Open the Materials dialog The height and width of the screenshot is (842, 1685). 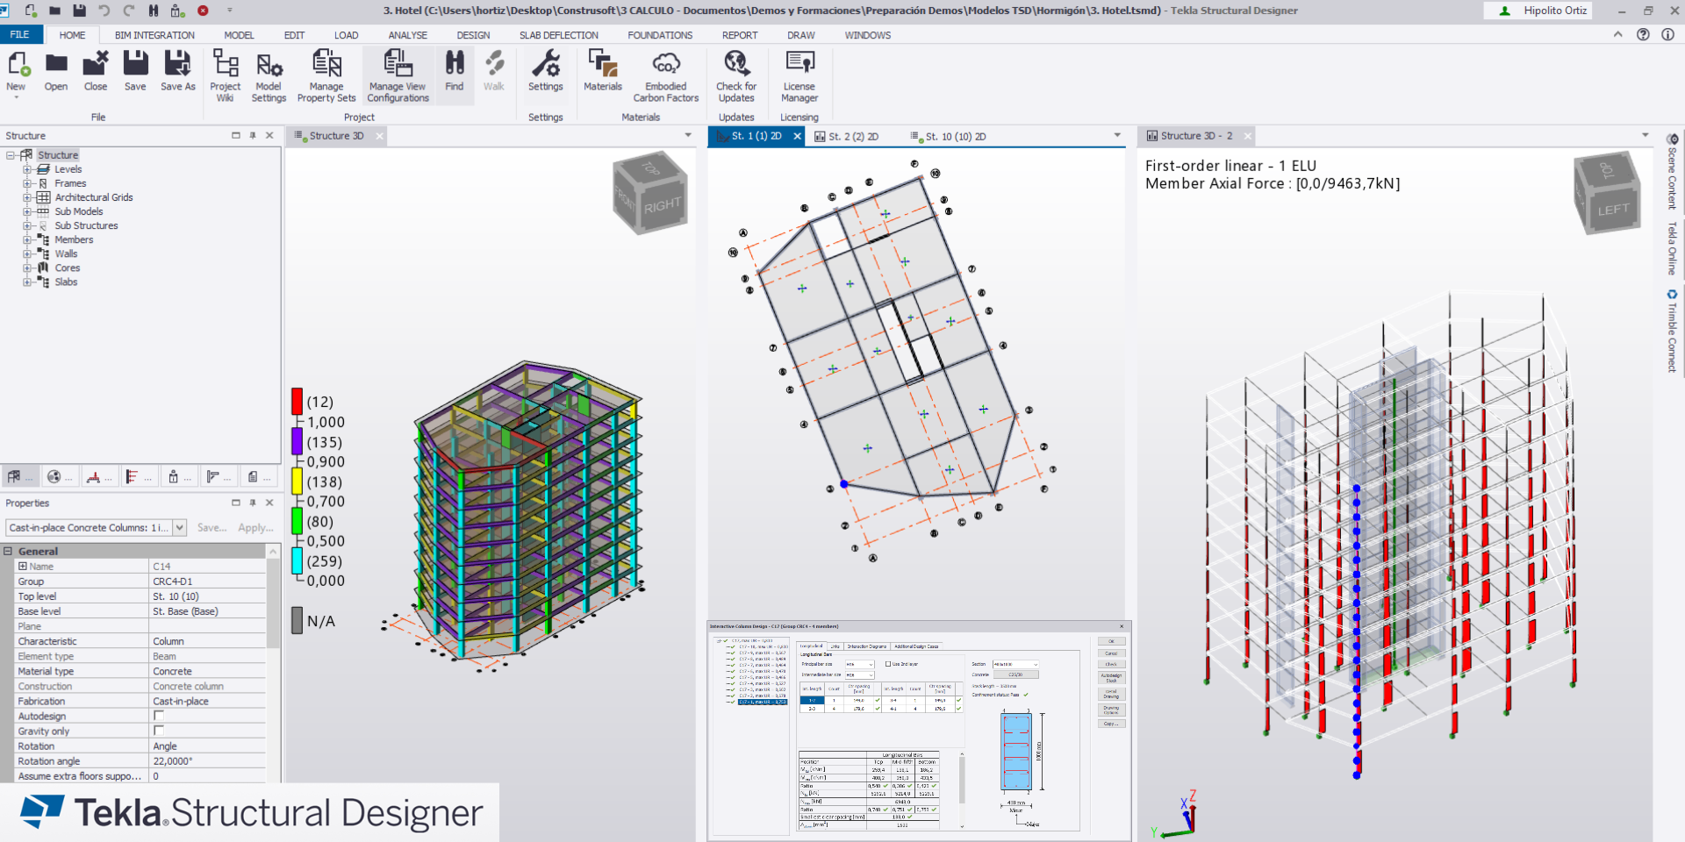[603, 72]
